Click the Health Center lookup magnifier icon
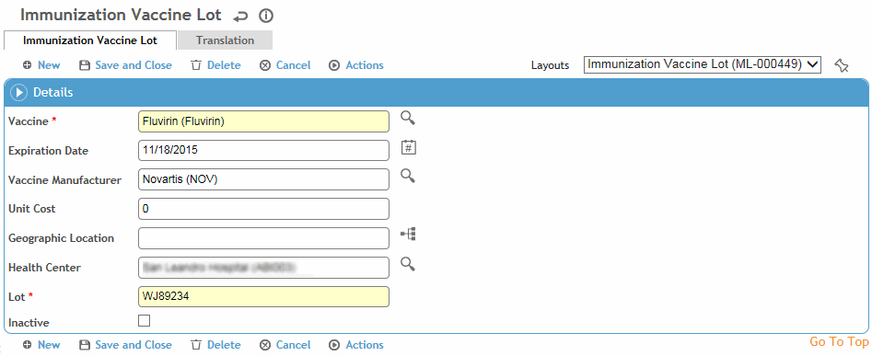Image resolution: width=872 pixels, height=356 pixels. [408, 264]
